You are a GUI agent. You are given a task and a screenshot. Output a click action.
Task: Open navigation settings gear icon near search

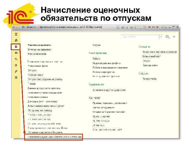167,37
